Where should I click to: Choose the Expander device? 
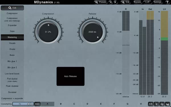pos(12,25)
